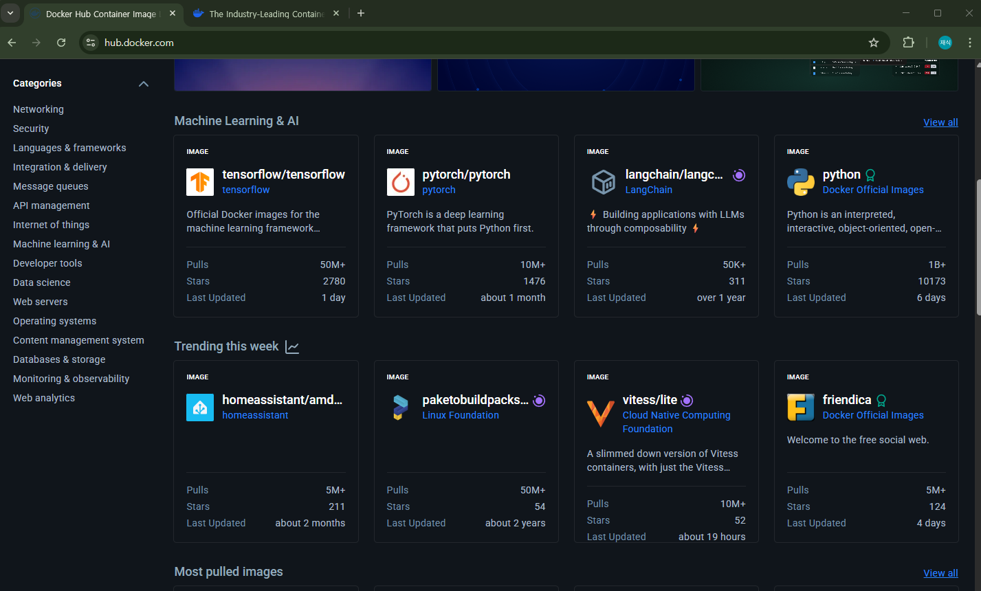The image size is (981, 591).
Task: Click the pytorch flame logo icon
Action: pos(400,182)
